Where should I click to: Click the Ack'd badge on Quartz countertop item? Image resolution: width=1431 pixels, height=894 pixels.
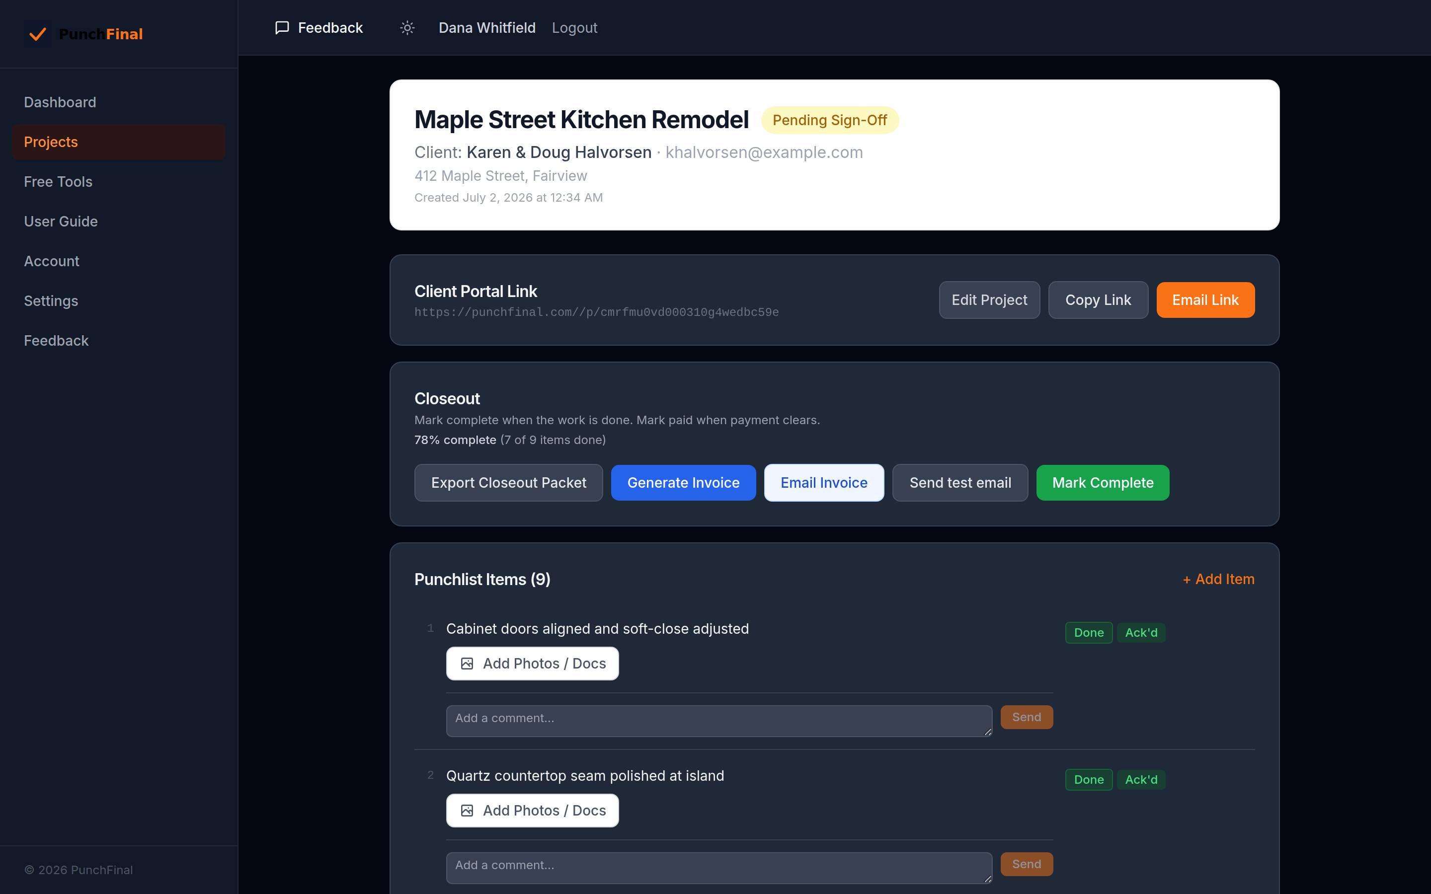tap(1141, 780)
